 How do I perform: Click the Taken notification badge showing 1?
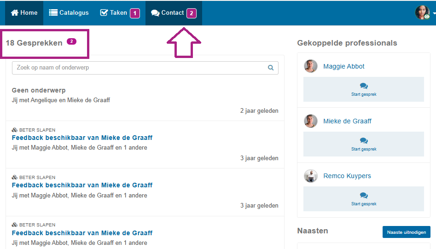[135, 13]
